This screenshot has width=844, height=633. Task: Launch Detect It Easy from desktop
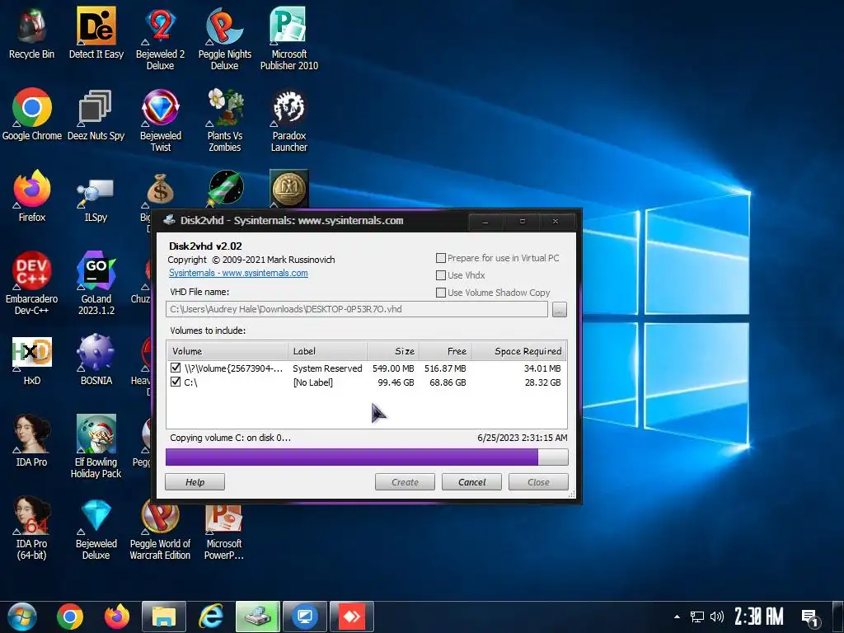tap(96, 33)
